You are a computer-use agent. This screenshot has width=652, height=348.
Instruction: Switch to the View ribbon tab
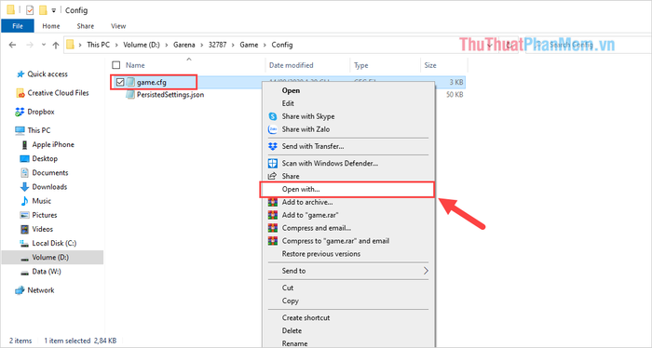point(118,26)
